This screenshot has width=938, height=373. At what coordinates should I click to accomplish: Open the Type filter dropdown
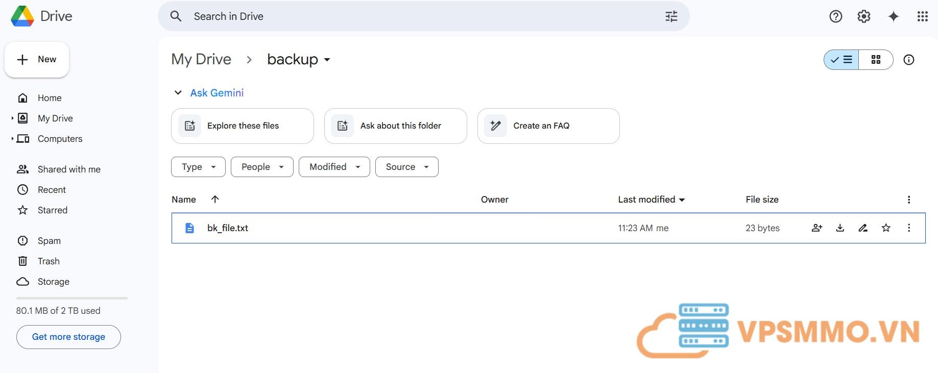pos(198,167)
